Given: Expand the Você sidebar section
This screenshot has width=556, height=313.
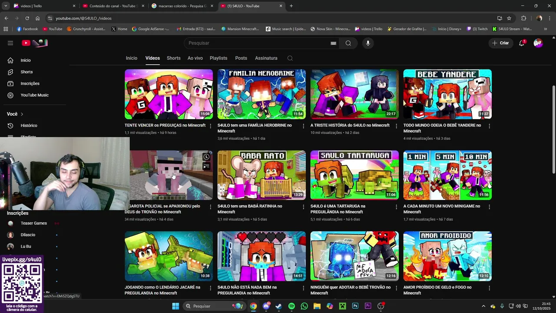Looking at the screenshot, I should [15, 114].
